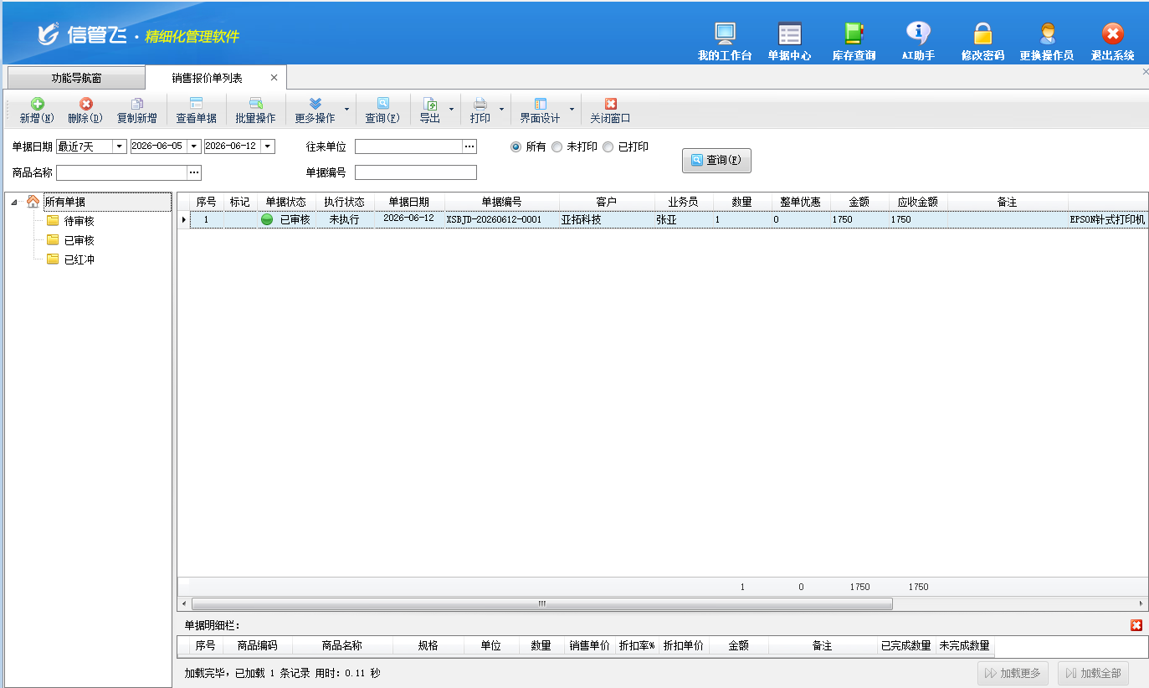Expand the 打印 dropdown arrow
1149x688 pixels.
click(502, 110)
